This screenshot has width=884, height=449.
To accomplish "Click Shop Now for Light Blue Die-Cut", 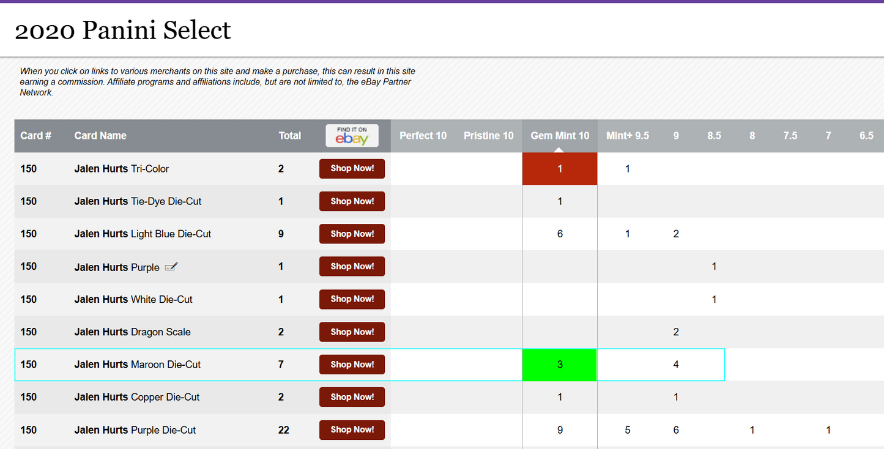I will pyautogui.click(x=352, y=234).
